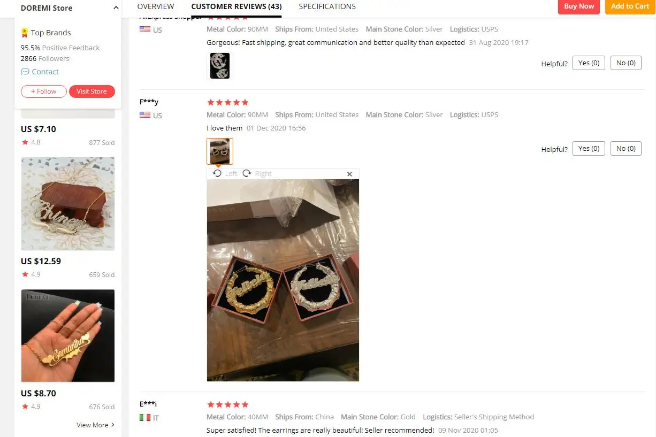
Task: Close the enlarged review photo
Action: [349, 174]
